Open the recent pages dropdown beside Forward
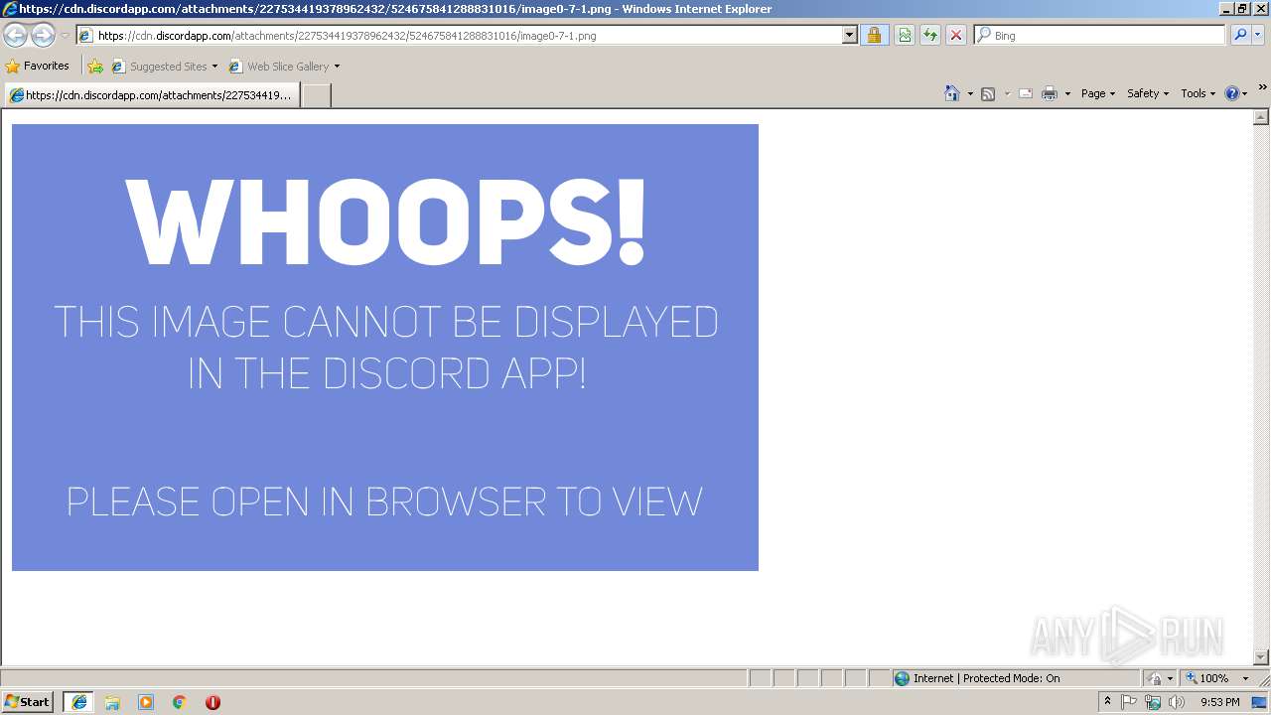Viewport: 1271px width, 715px height. click(65, 36)
